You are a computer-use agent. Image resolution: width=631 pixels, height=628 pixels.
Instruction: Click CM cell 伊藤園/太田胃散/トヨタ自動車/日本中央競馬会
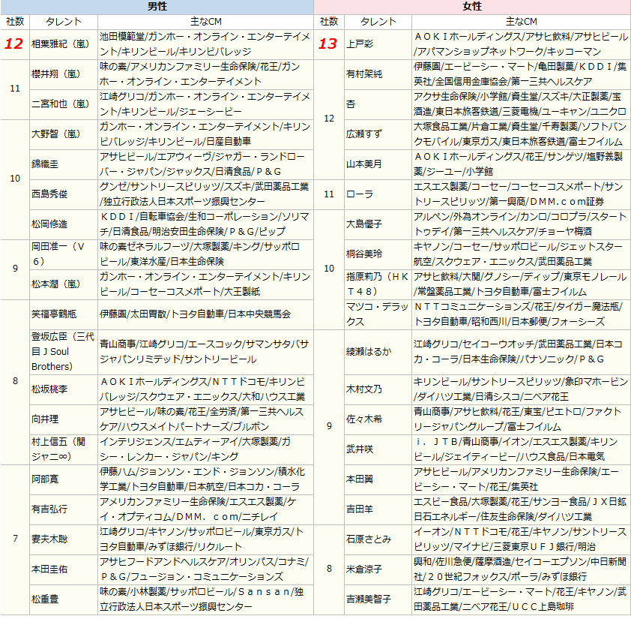pyautogui.click(x=205, y=314)
